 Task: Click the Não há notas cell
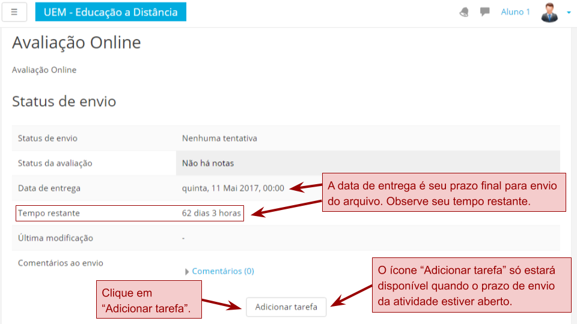click(208, 163)
